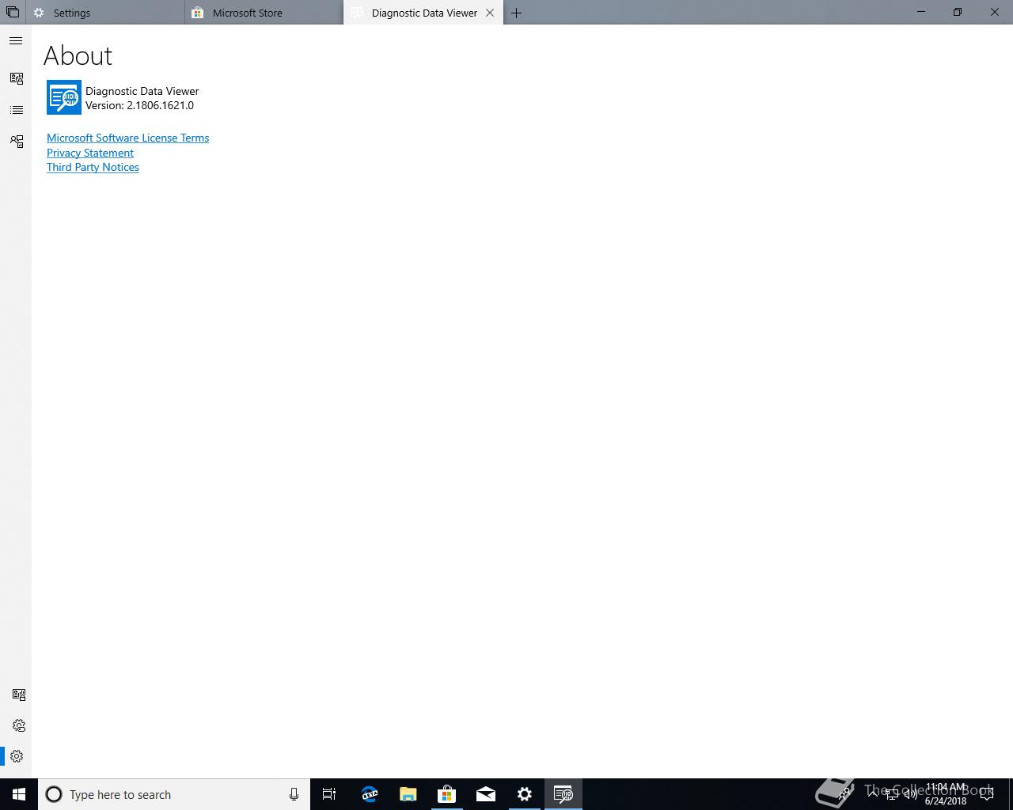
Task: Click version text 2.1806.1621.0
Action: click(160, 105)
